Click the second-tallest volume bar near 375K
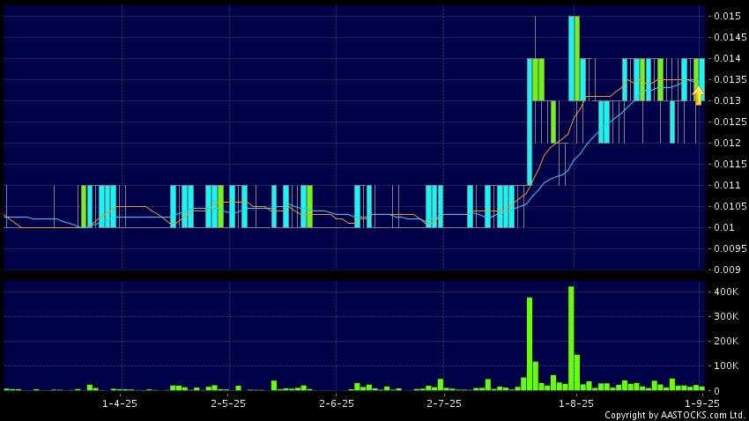The width and height of the screenshot is (749, 421). tap(530, 344)
